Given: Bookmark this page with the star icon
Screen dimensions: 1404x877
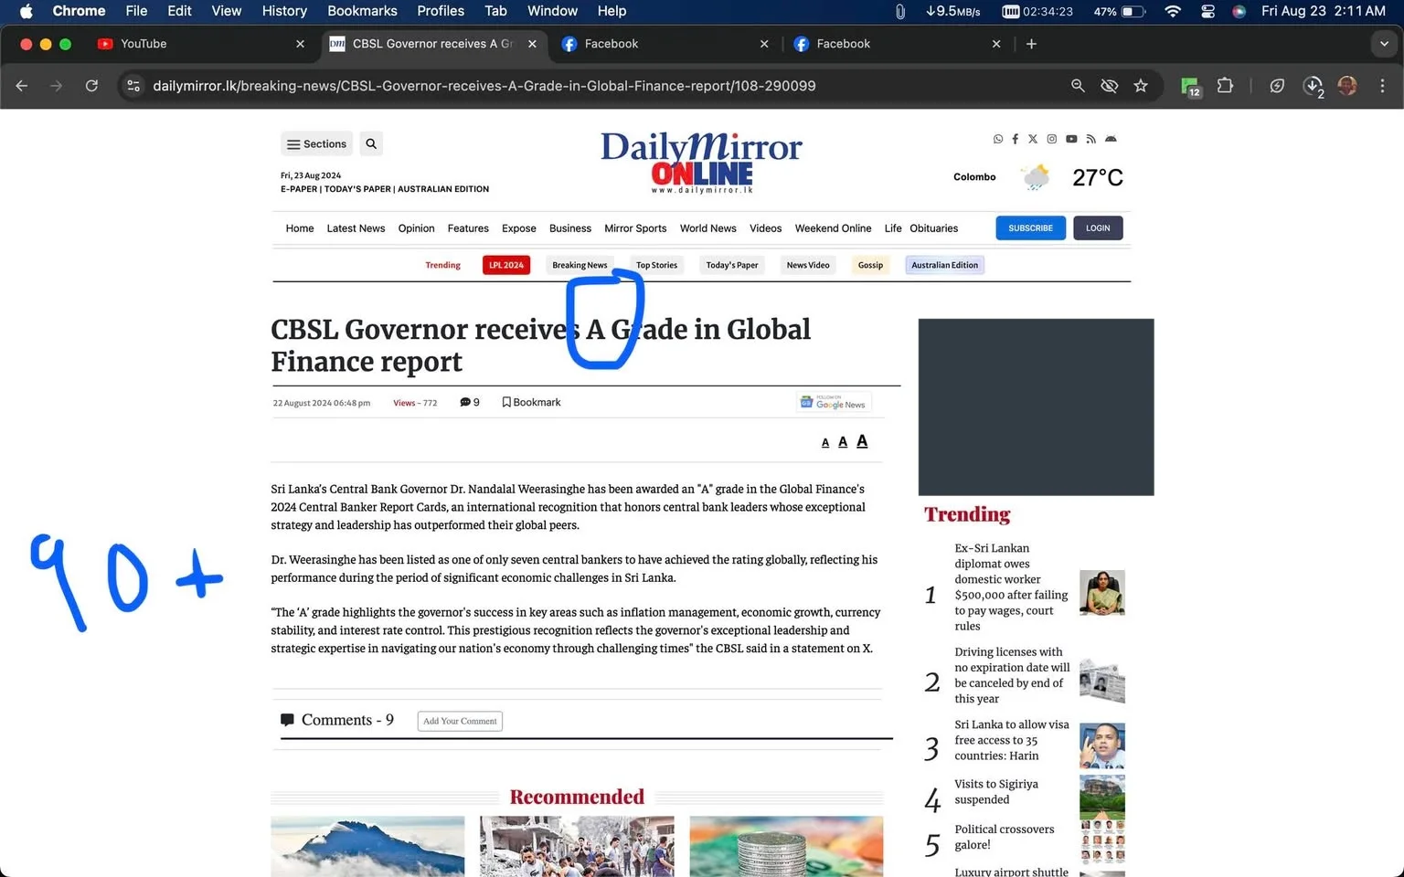Looking at the screenshot, I should coord(1141,85).
